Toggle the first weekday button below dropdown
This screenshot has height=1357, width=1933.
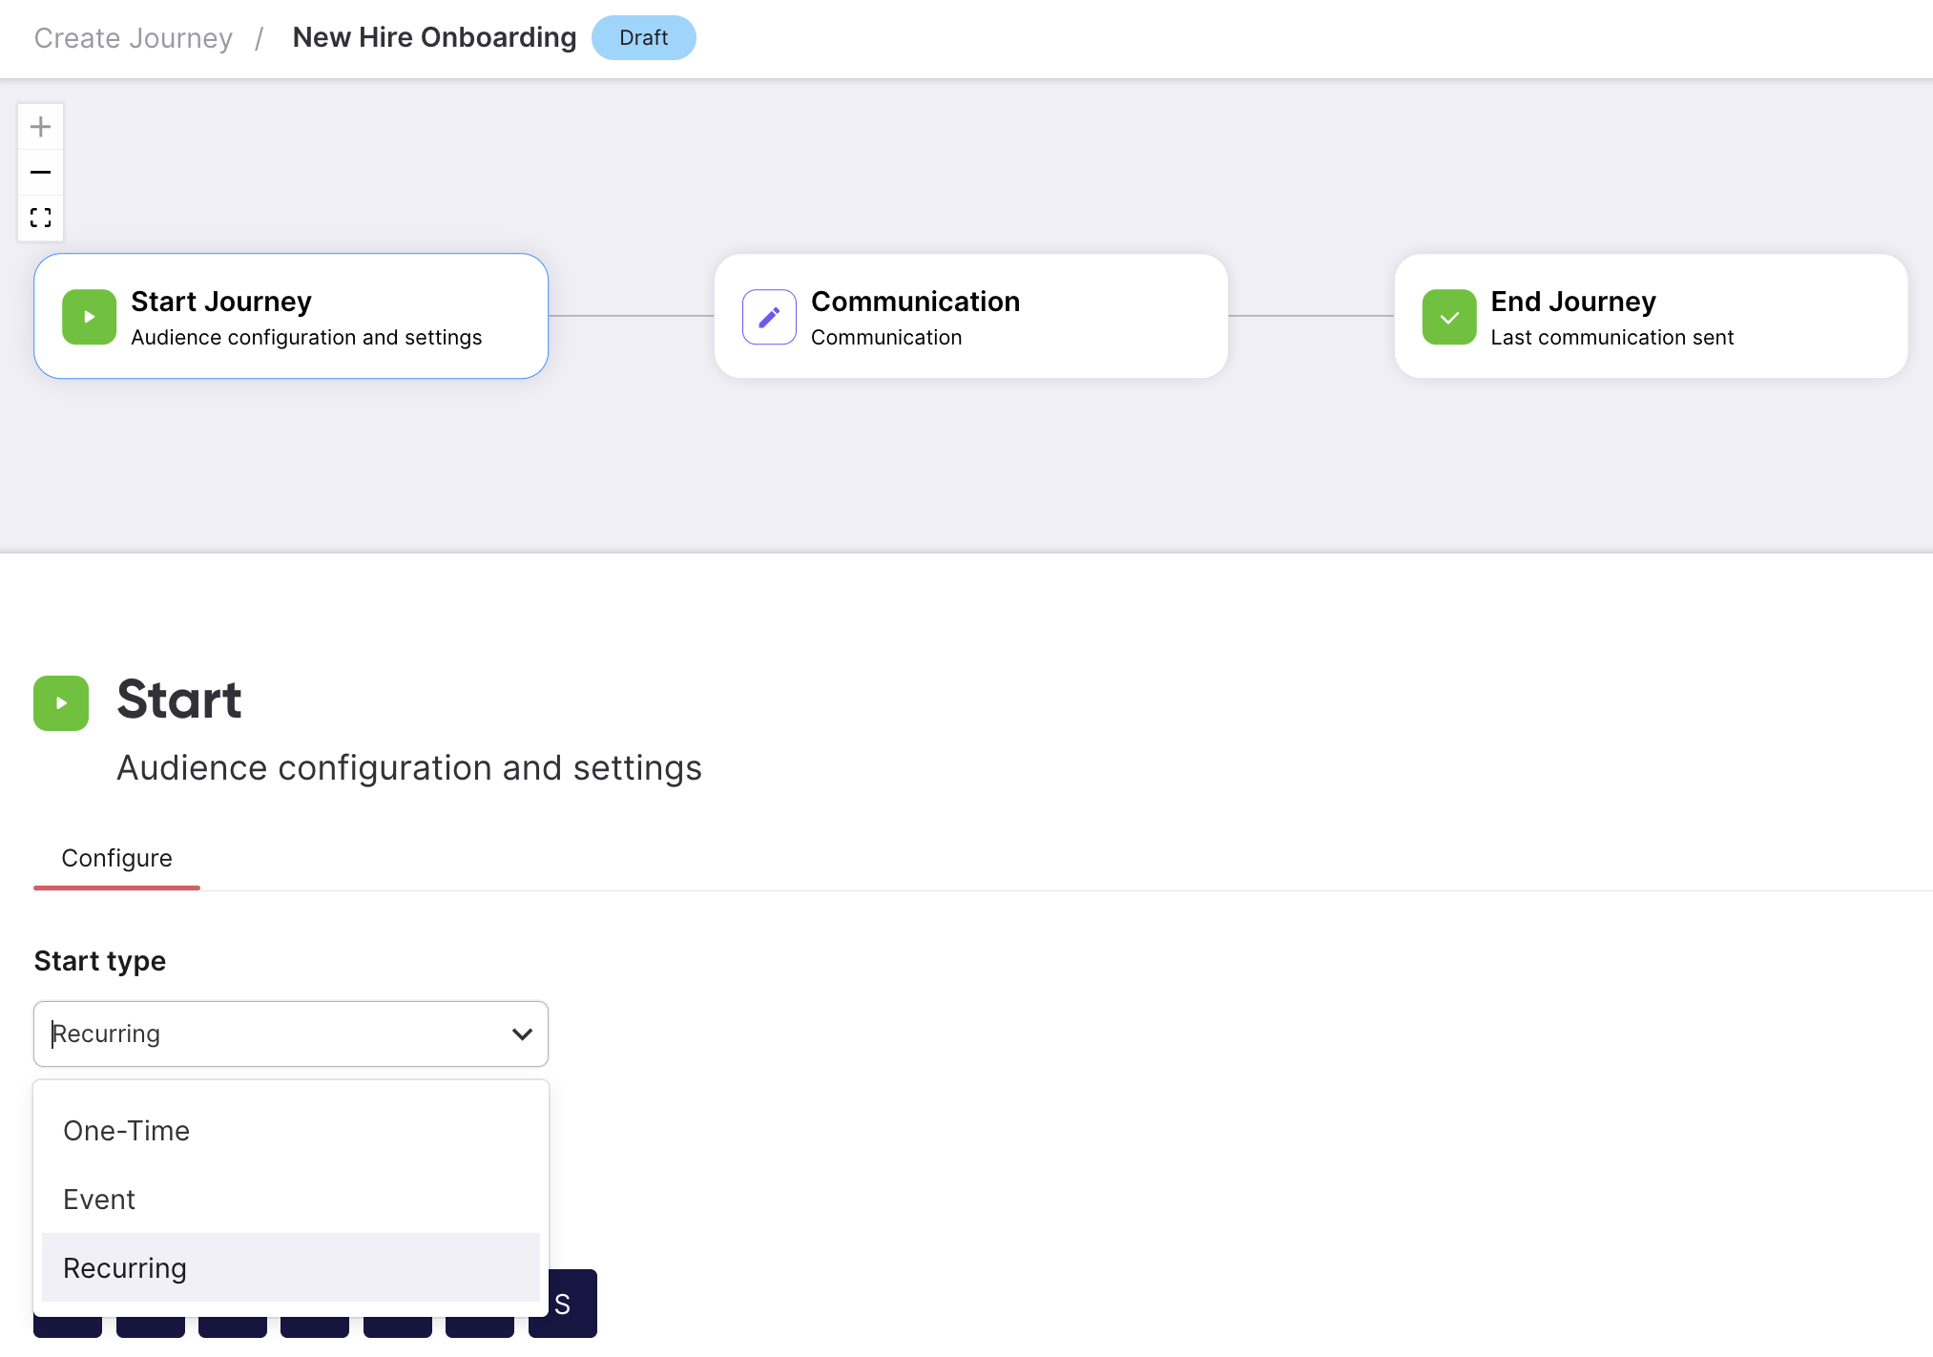[x=68, y=1326]
